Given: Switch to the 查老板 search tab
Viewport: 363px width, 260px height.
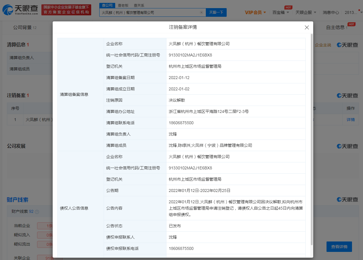Looking at the screenshot, I should click(123, 6).
